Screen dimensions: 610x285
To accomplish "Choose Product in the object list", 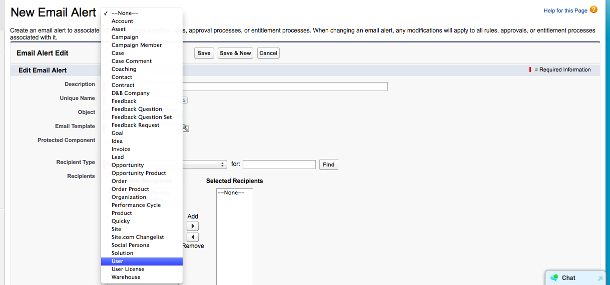I will pos(142,213).
